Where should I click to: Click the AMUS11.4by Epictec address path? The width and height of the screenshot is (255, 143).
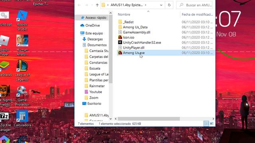[x=127, y=5]
